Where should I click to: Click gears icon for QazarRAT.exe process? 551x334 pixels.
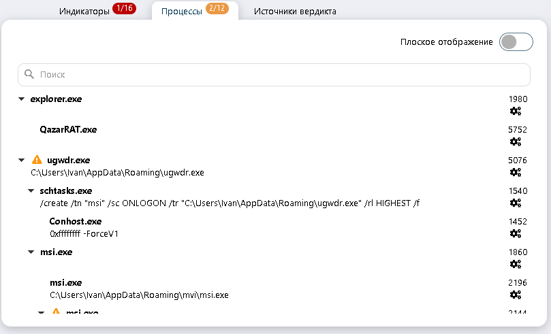click(x=516, y=141)
